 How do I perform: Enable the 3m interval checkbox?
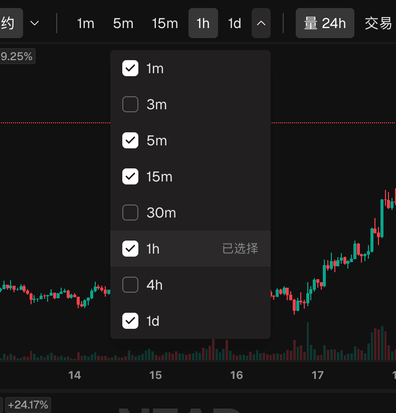pyautogui.click(x=130, y=104)
